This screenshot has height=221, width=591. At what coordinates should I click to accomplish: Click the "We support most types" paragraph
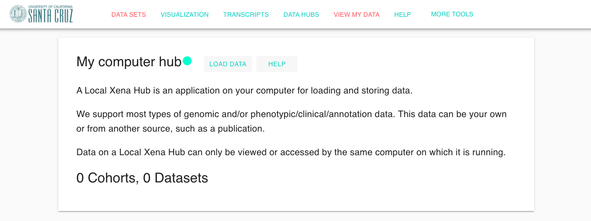coord(291,121)
